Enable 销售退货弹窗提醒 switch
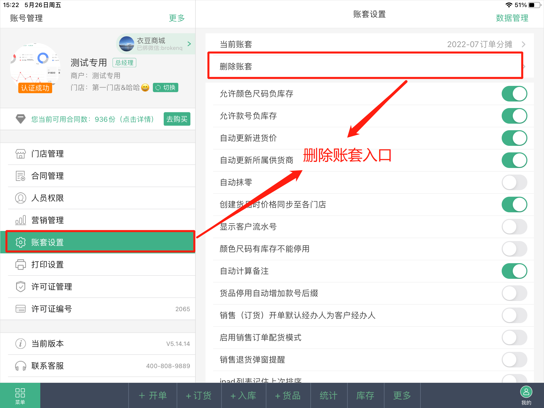The height and width of the screenshot is (408, 544). 514,360
